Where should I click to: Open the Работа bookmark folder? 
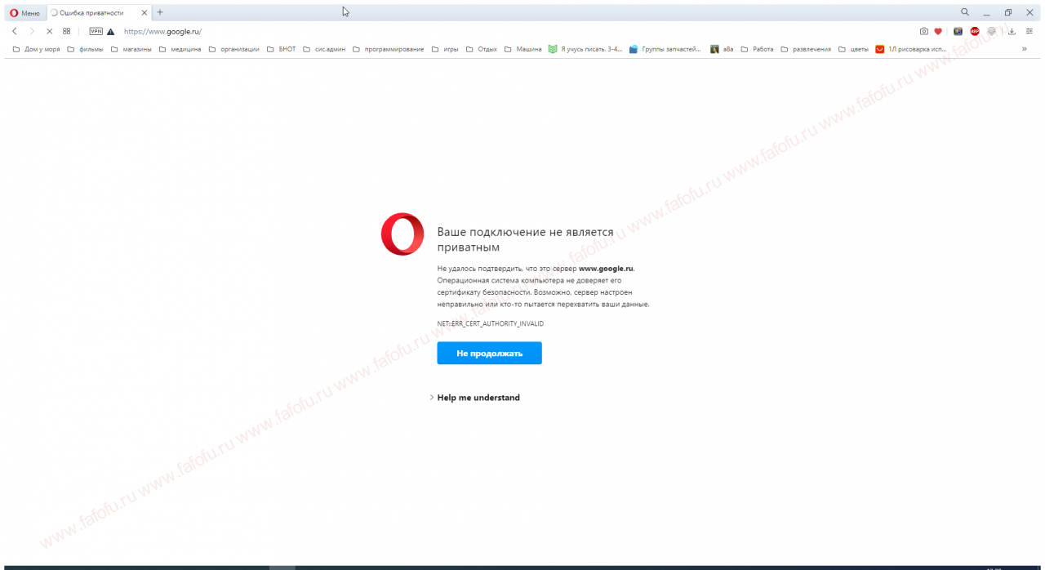tap(757, 49)
